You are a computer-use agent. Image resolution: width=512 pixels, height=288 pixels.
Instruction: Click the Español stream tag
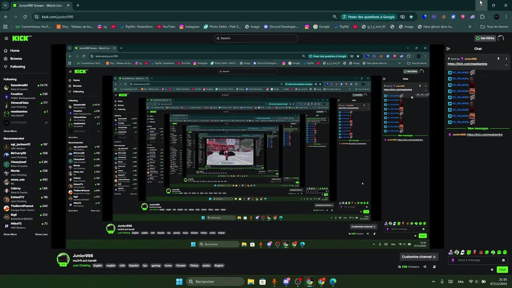pos(134,266)
